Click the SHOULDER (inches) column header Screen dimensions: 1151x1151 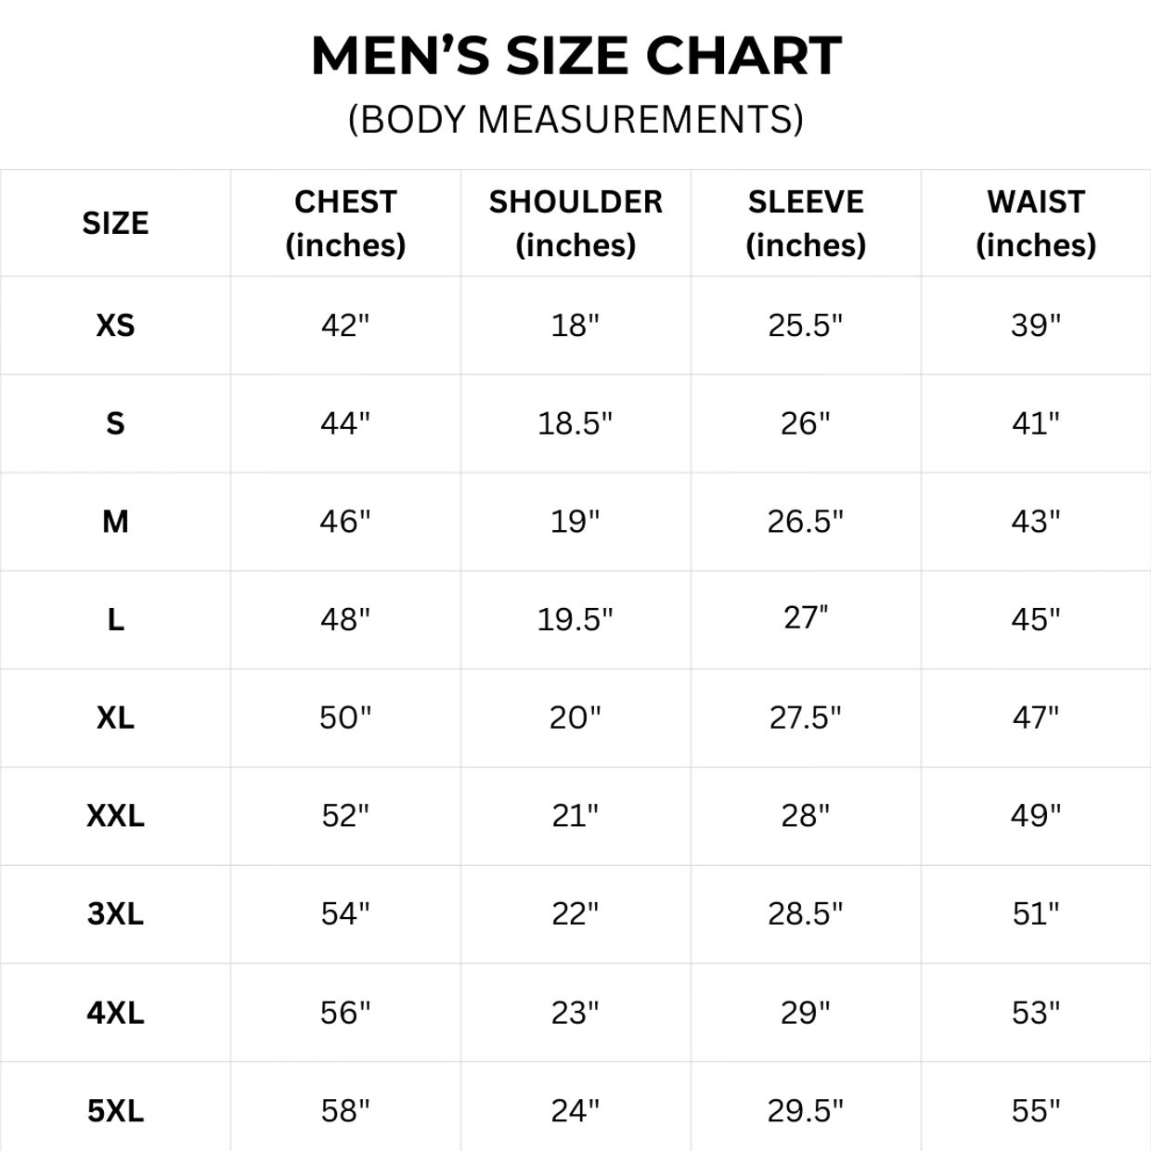point(575,224)
